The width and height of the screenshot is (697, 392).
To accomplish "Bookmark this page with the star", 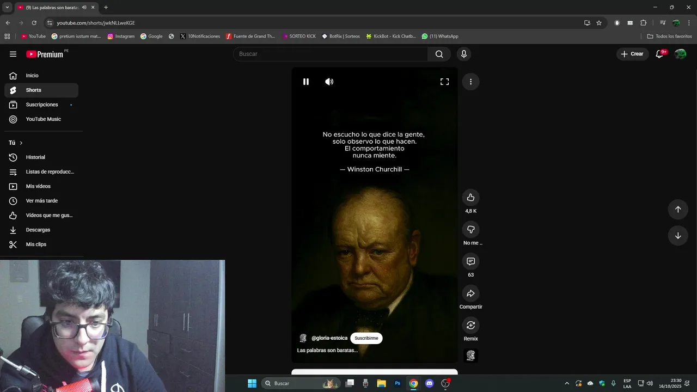I will [599, 23].
